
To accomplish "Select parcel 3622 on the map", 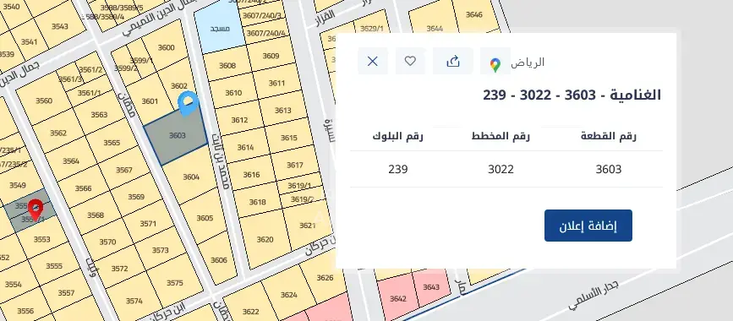I will pyautogui.click(x=251, y=312).
